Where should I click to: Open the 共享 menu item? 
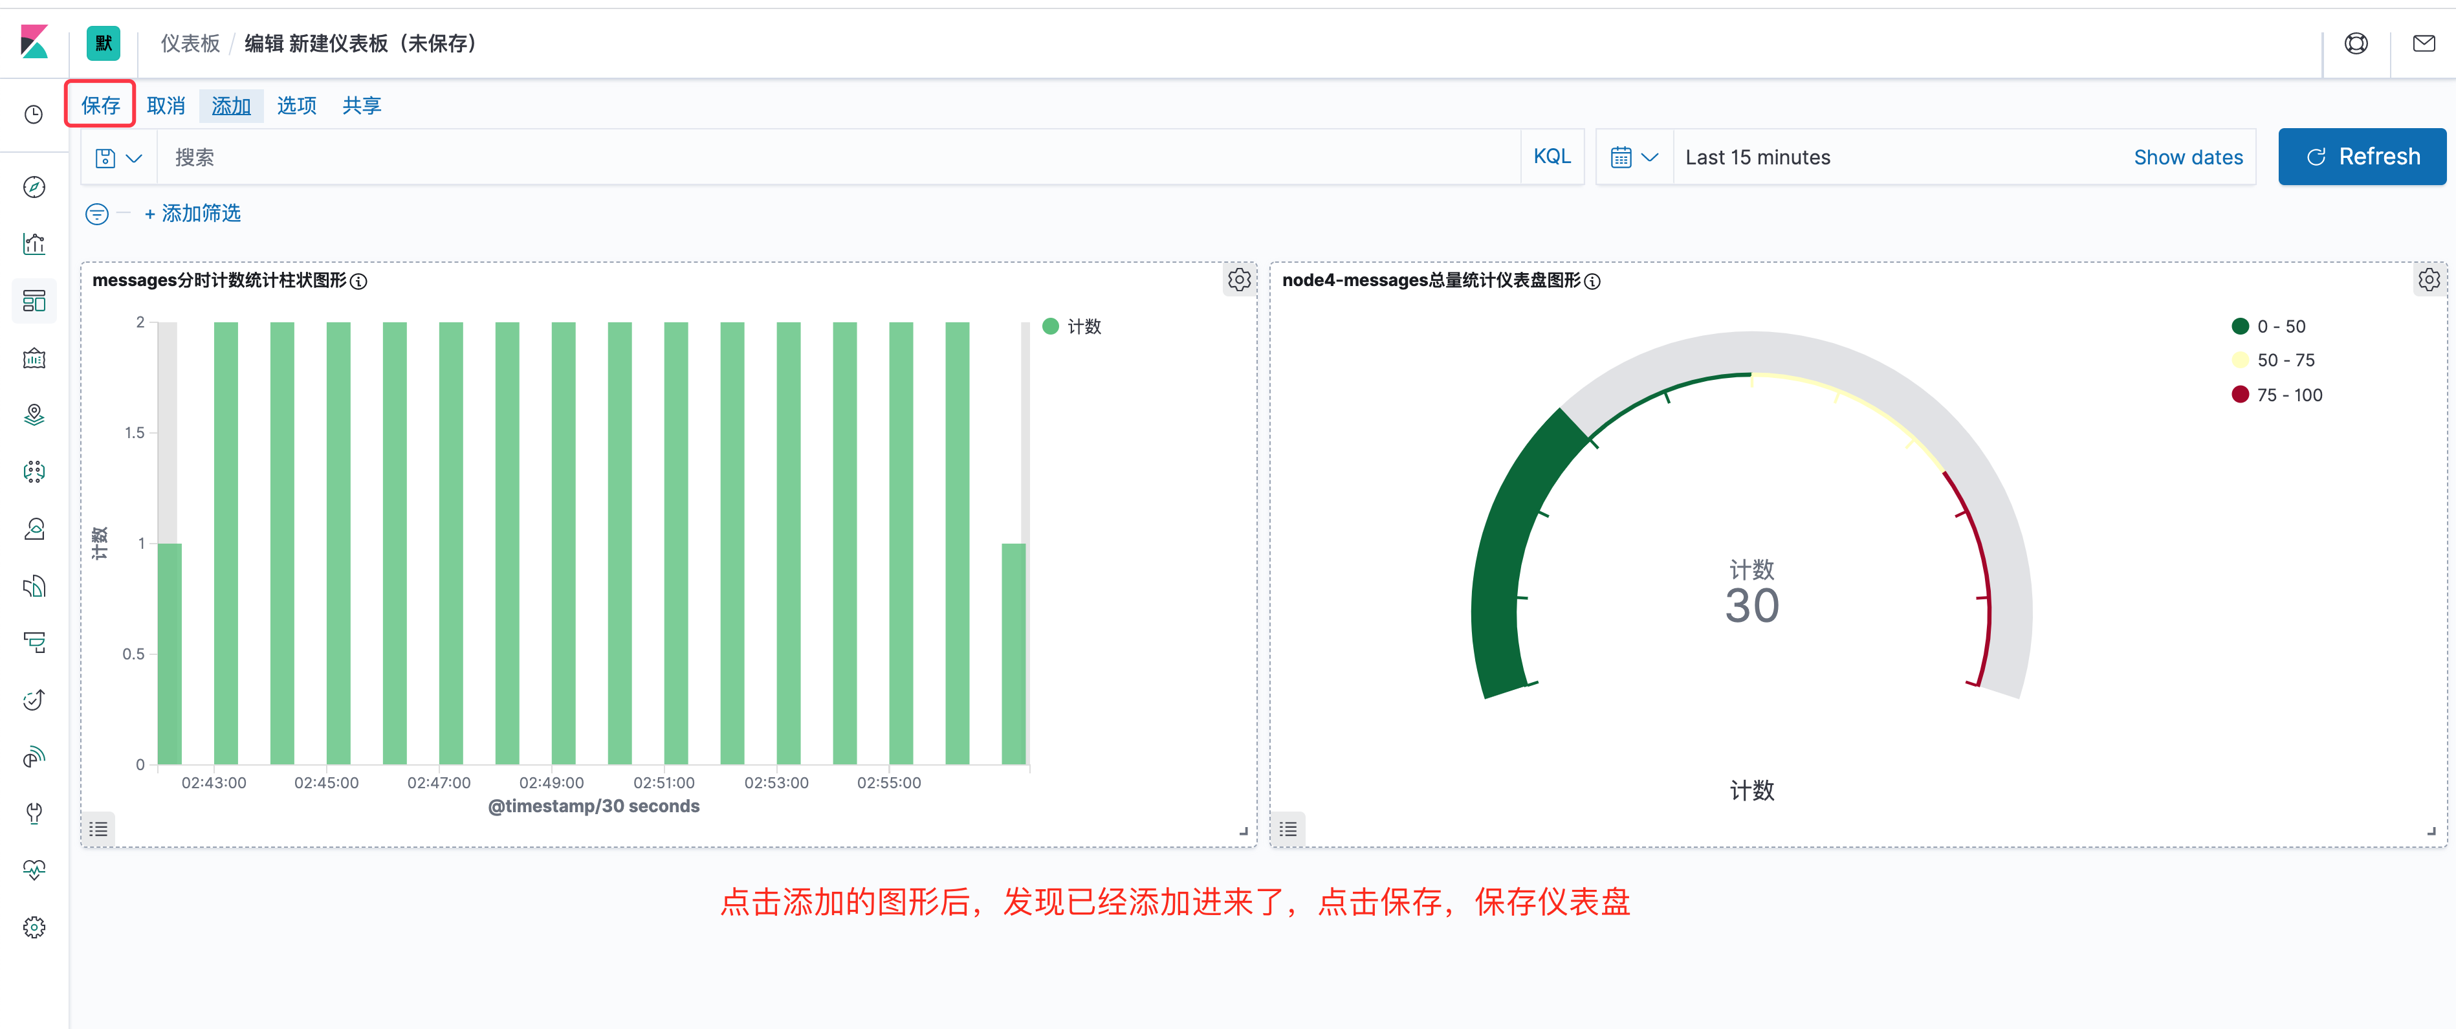coord(361,105)
